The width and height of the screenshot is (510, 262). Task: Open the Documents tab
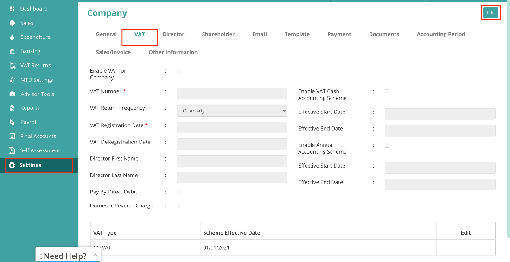(x=384, y=34)
